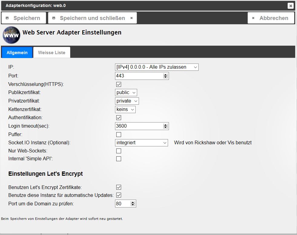This screenshot has width=297, height=235.
Task: Click the x icon on Abbrechen button
Action: (253, 18)
